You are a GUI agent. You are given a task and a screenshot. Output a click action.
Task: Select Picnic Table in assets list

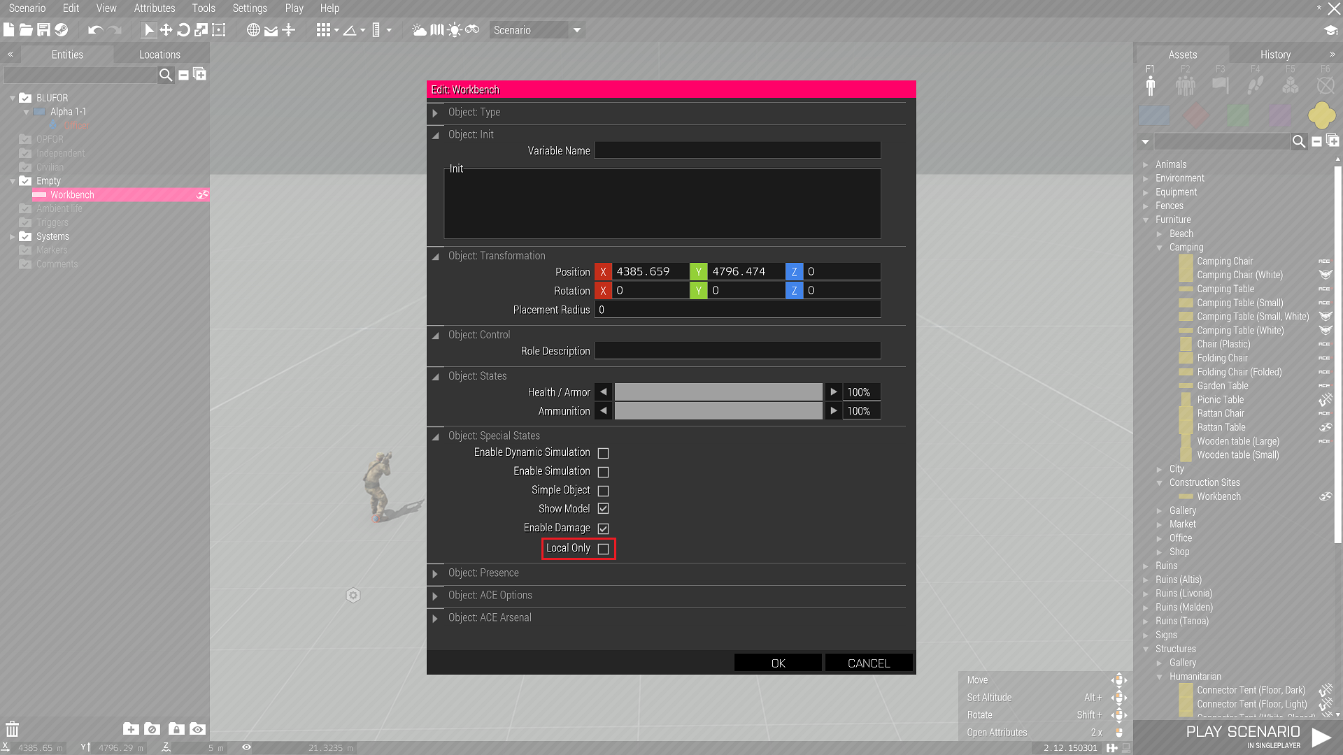tap(1220, 400)
